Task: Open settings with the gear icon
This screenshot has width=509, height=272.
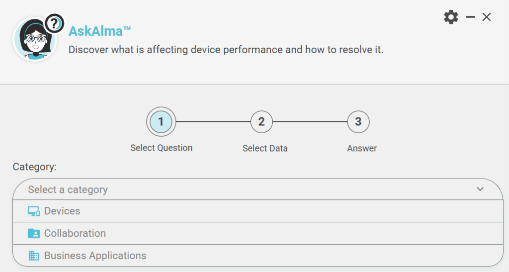Action: (451, 17)
